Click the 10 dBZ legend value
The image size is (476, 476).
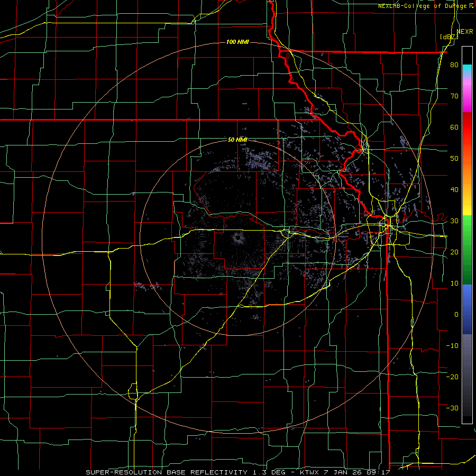tap(454, 283)
